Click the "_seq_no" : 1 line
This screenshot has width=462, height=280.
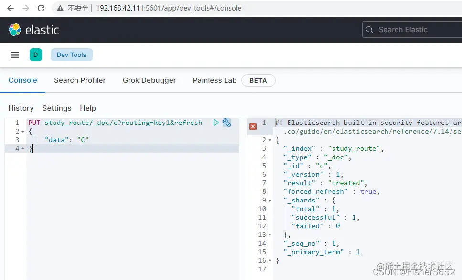coord(311,244)
